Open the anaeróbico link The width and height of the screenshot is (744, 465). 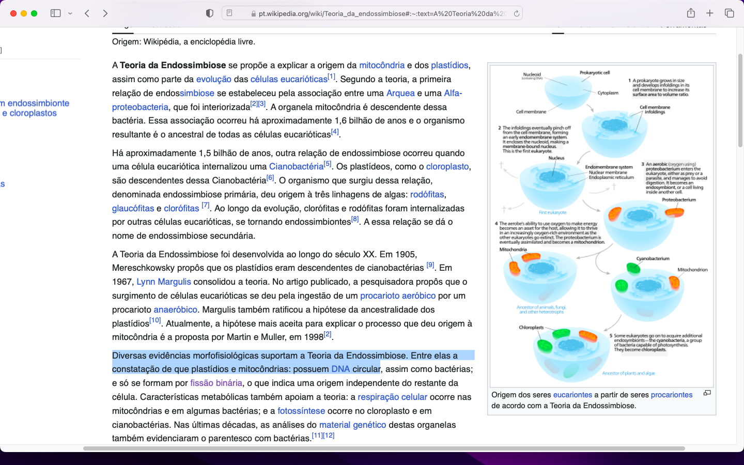tap(175, 309)
